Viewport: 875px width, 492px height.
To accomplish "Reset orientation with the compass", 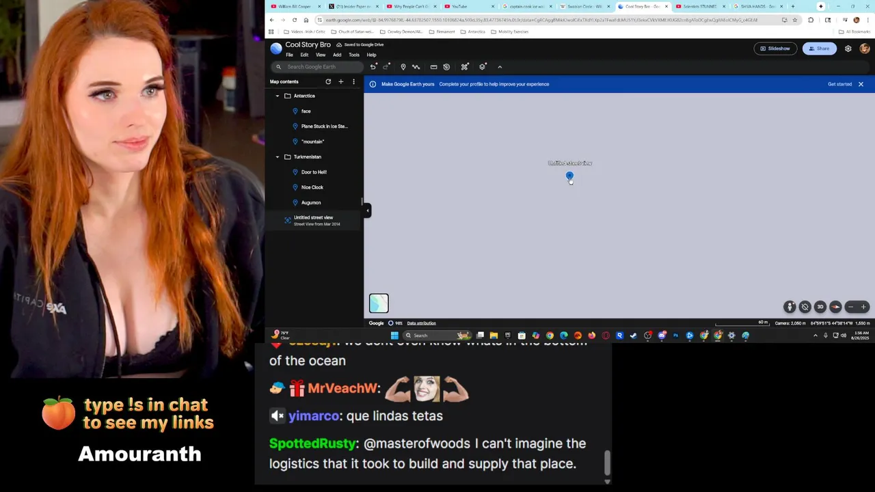I will (x=835, y=307).
